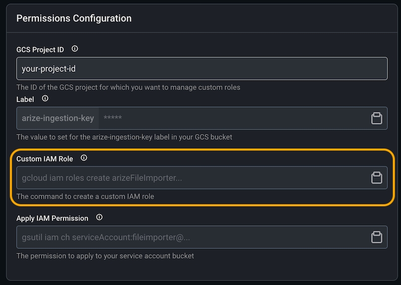Click the arize-ingestion-key field prefix
This screenshot has width=401, height=285.
point(58,118)
